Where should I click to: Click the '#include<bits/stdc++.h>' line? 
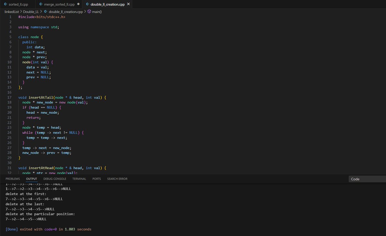(42, 17)
